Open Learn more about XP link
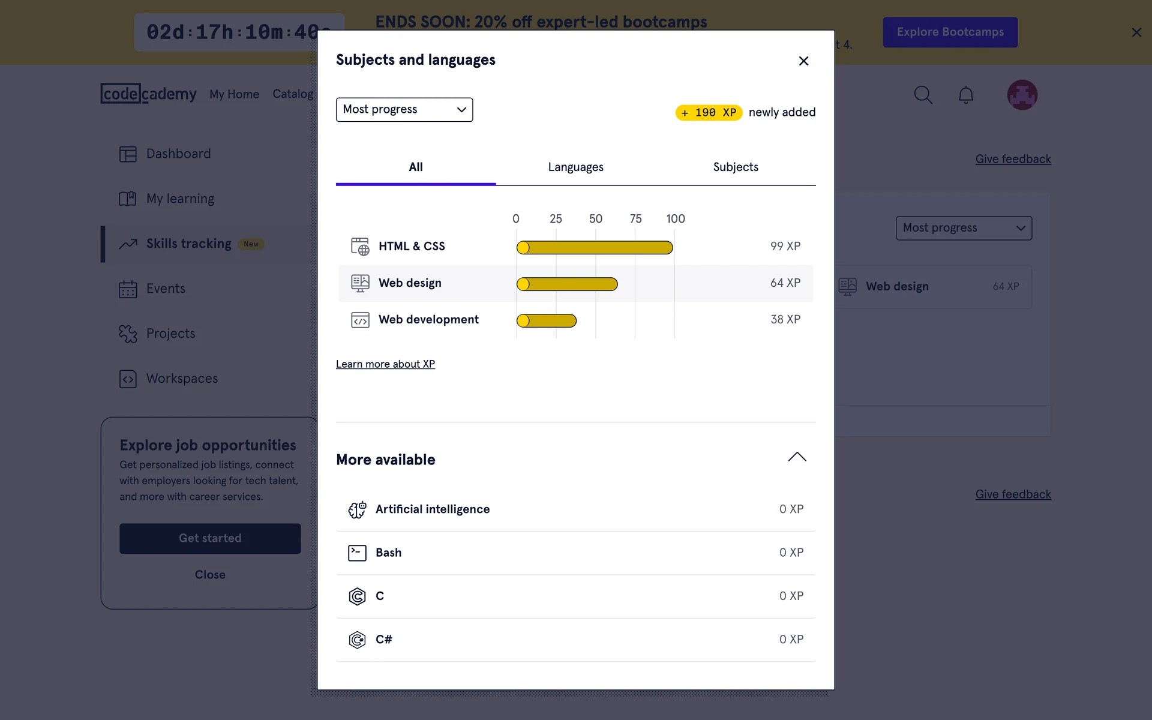This screenshot has width=1152, height=720. coord(385,364)
